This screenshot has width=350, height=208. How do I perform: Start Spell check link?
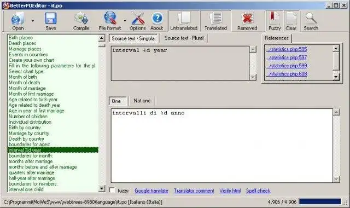point(258,191)
